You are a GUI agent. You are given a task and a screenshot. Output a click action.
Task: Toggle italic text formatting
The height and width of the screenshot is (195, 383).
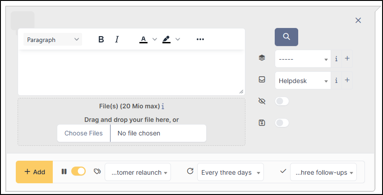[x=117, y=40]
